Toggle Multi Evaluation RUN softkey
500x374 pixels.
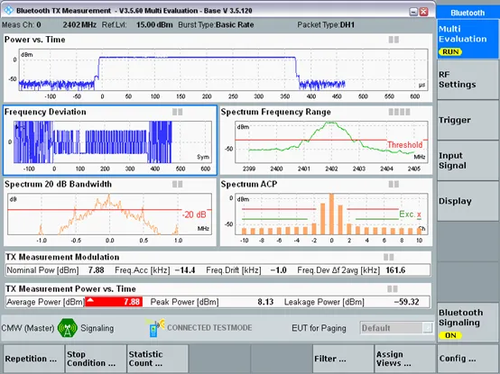[468, 40]
